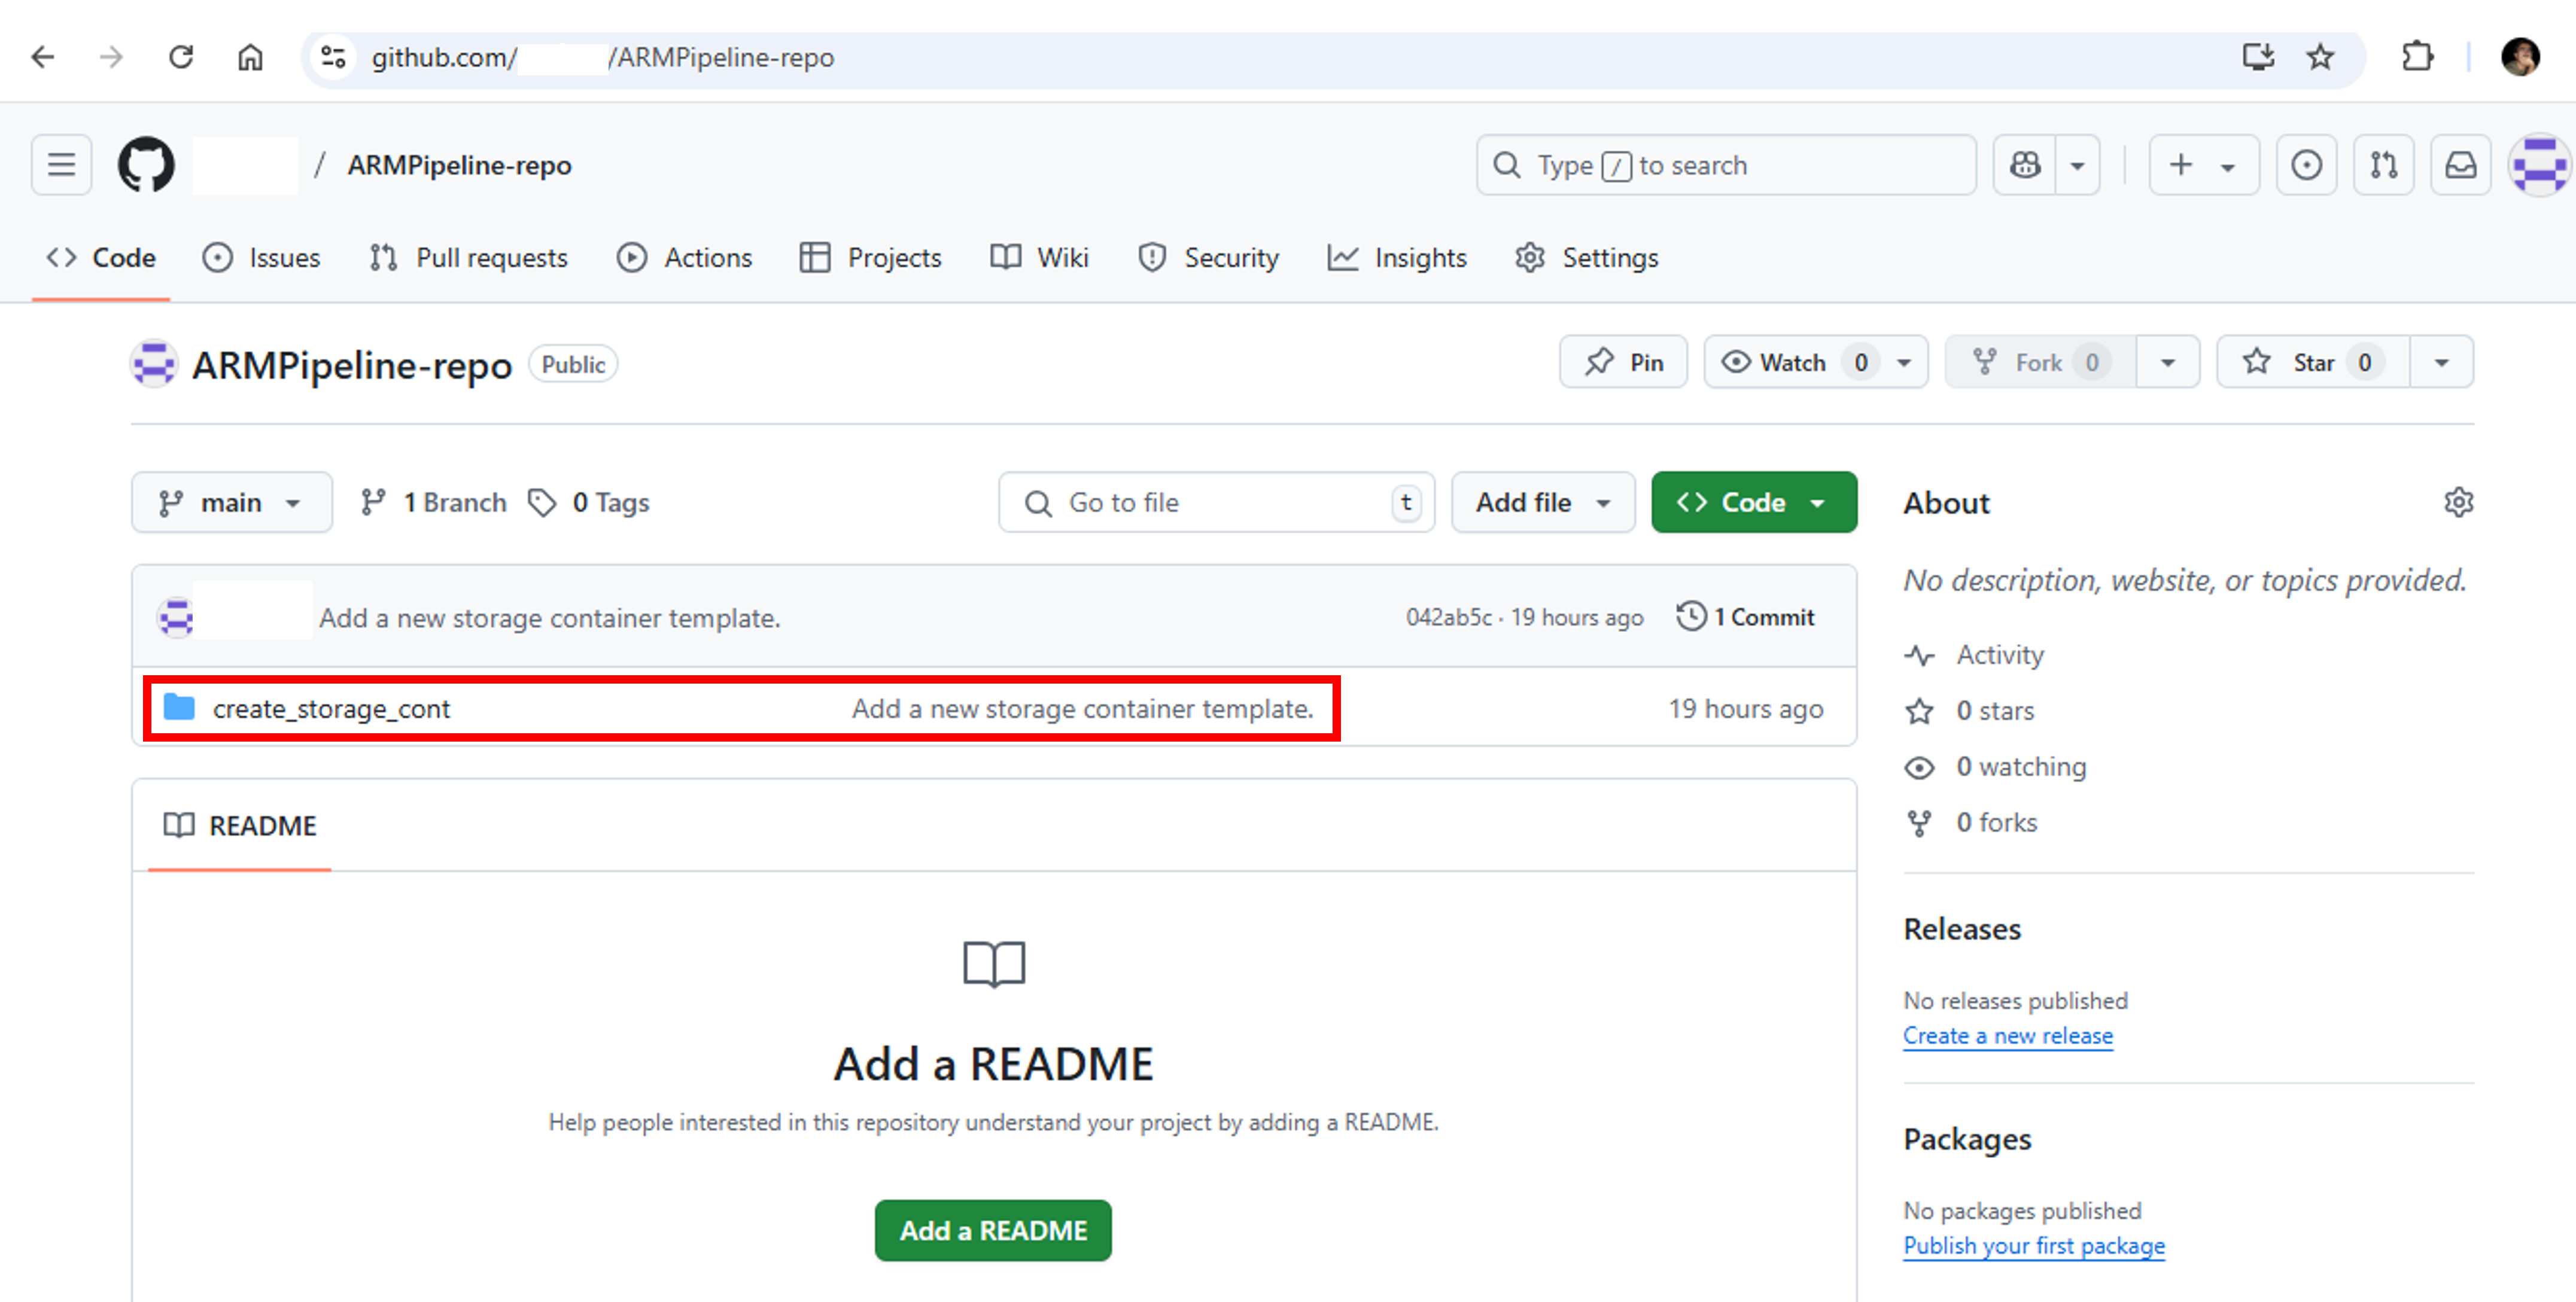Open the Create a new release link

click(2008, 1035)
